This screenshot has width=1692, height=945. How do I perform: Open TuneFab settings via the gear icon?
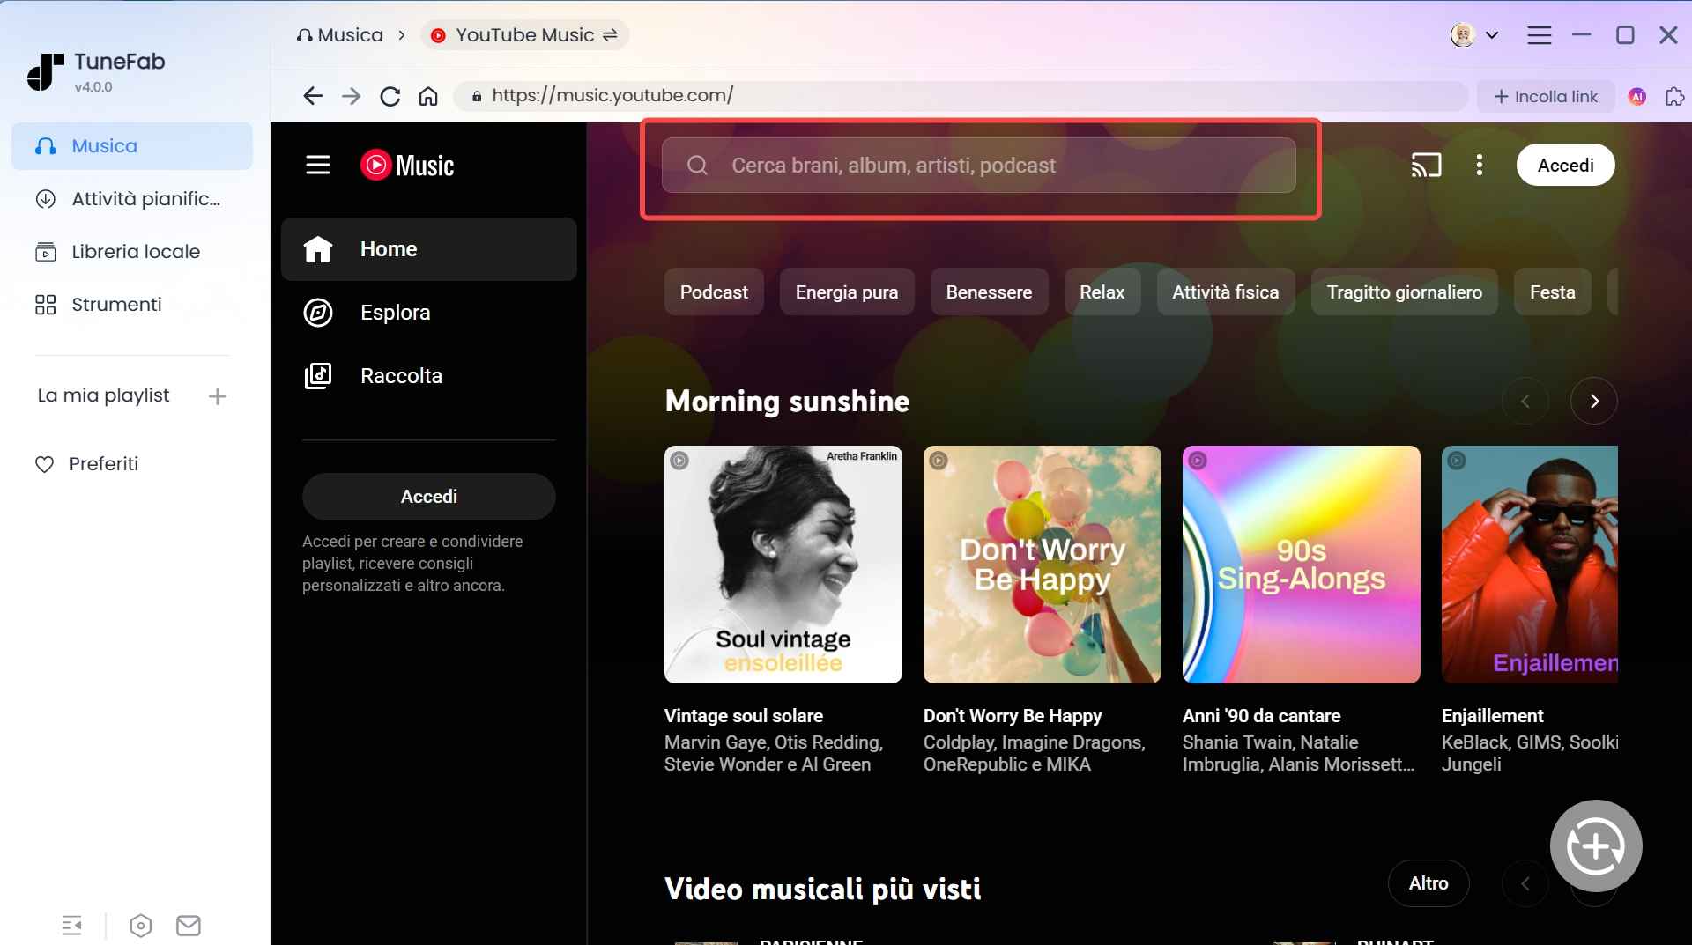pos(140,926)
